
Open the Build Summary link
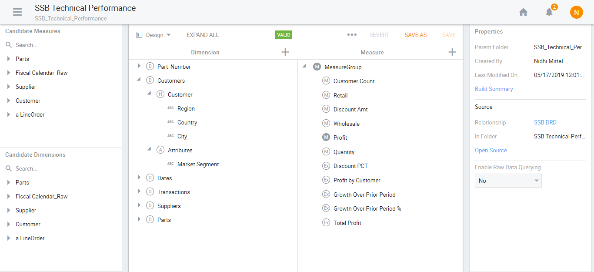(494, 89)
